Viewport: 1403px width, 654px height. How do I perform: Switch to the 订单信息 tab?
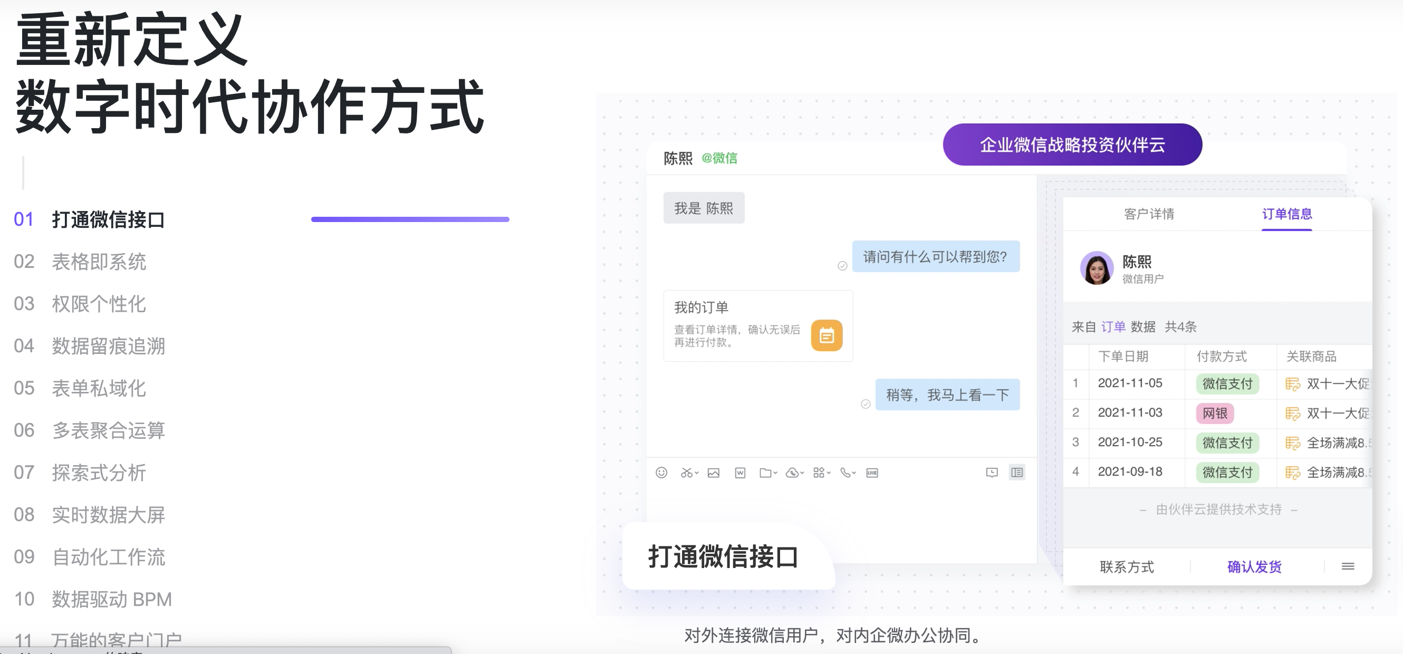coord(1287,214)
